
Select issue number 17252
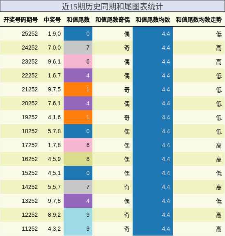[x=30, y=145]
